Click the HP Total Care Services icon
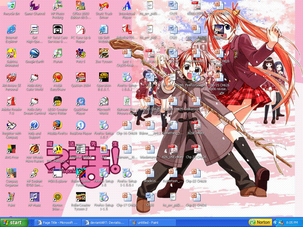 click(58, 29)
